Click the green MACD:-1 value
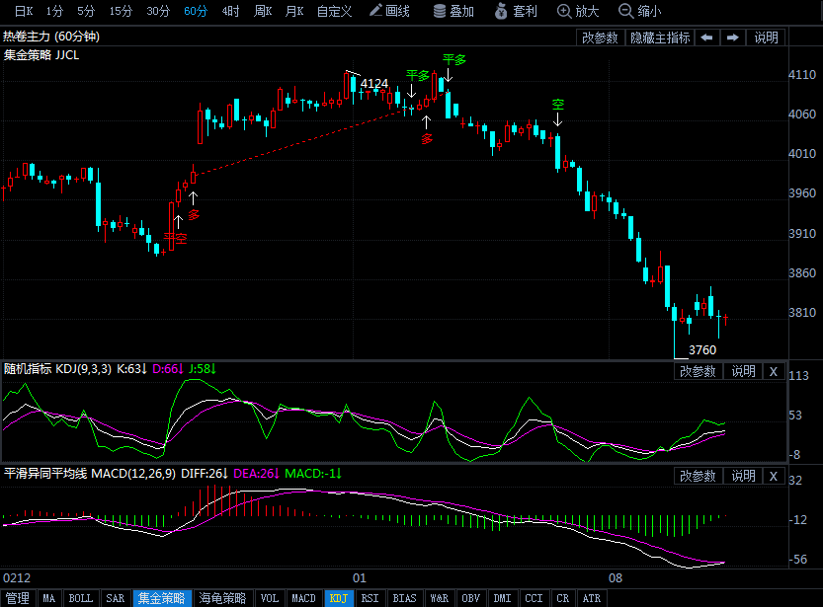This screenshot has height=607, width=823. 313,474
